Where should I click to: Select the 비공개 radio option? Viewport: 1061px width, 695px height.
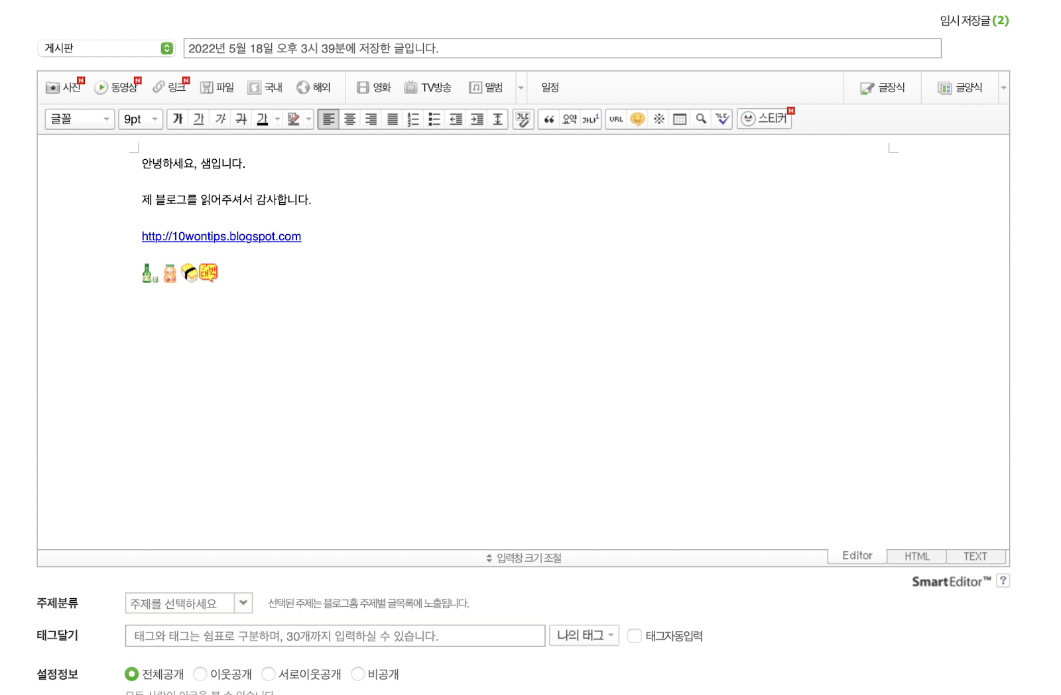coord(357,674)
